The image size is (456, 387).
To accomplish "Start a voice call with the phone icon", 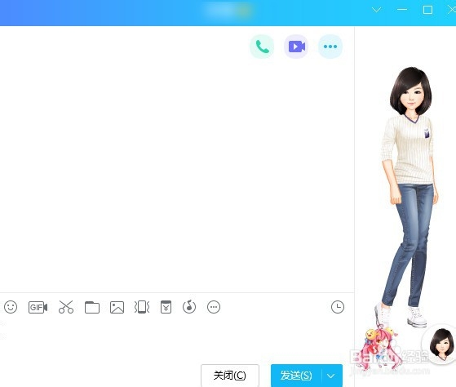I will [262, 47].
